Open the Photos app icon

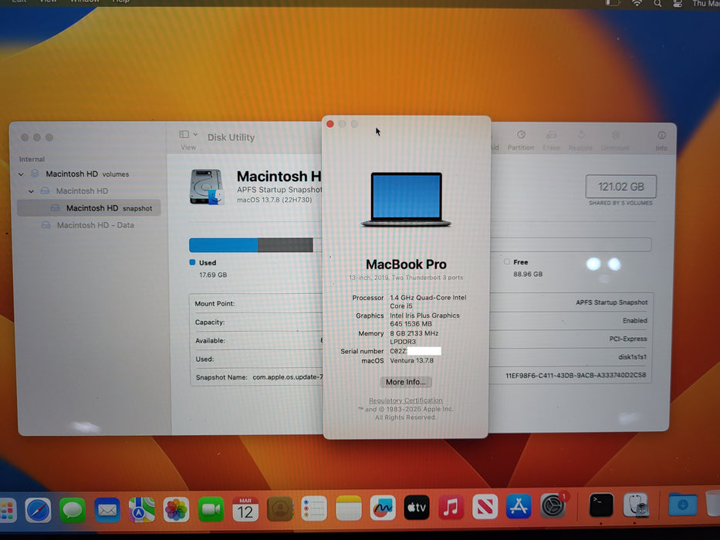pyautogui.click(x=176, y=510)
